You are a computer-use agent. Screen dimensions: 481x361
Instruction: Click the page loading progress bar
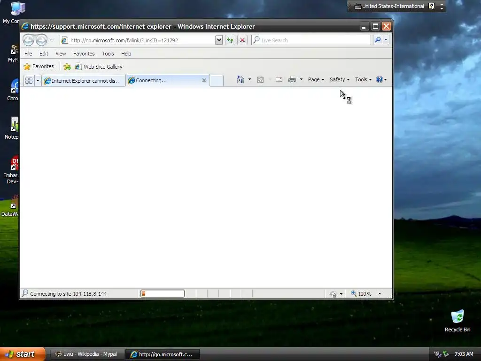pyautogui.click(x=162, y=294)
